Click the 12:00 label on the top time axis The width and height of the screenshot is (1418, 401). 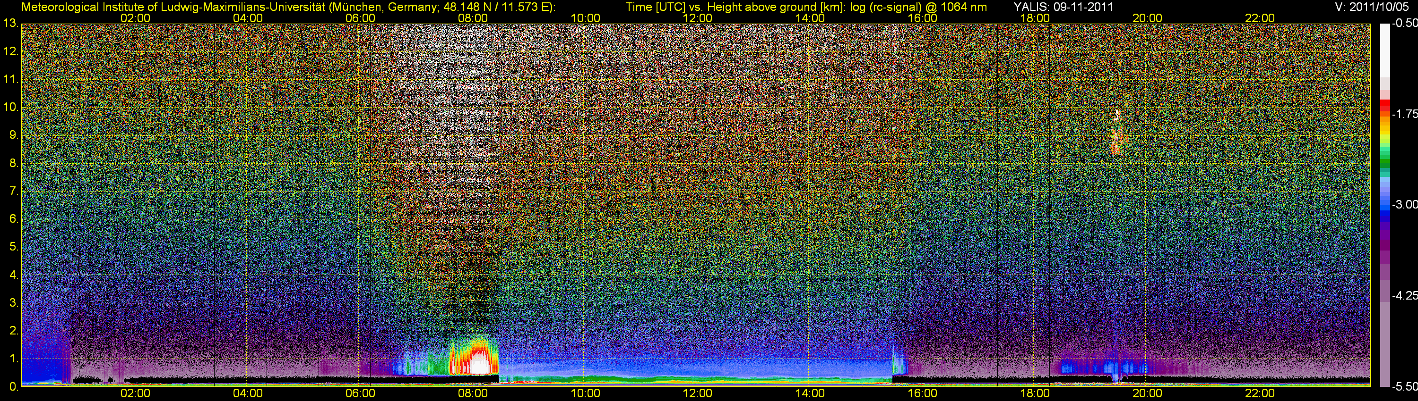[x=698, y=18]
